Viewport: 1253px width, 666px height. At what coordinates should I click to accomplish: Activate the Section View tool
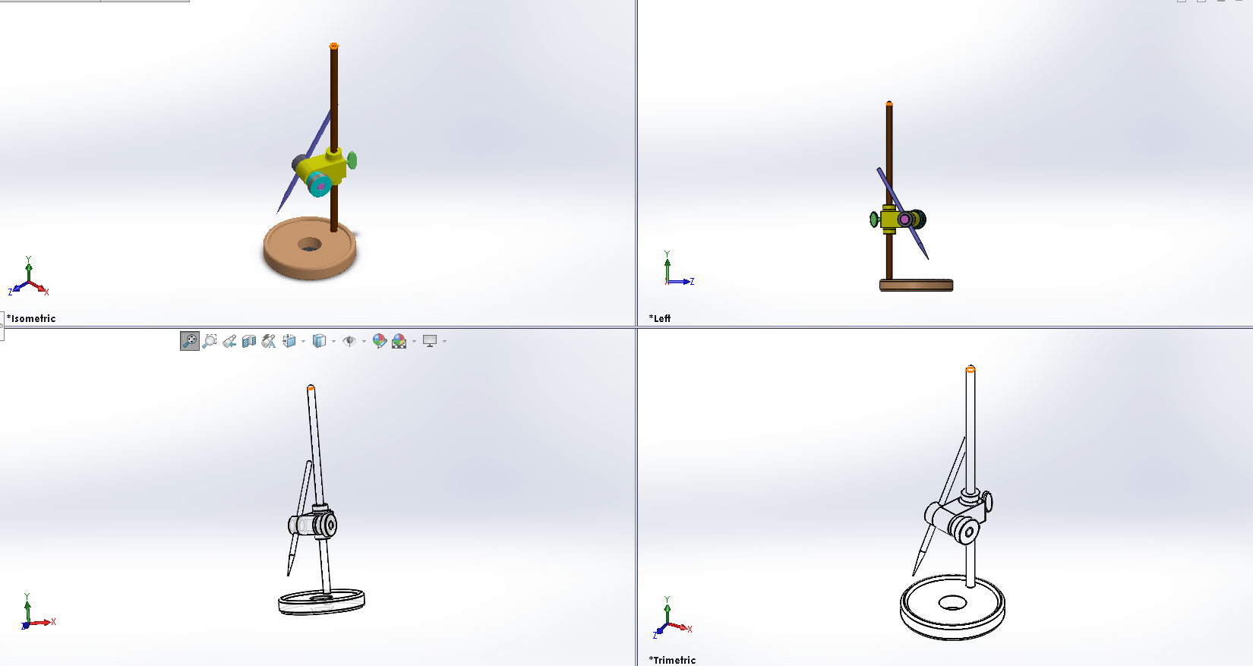[249, 342]
